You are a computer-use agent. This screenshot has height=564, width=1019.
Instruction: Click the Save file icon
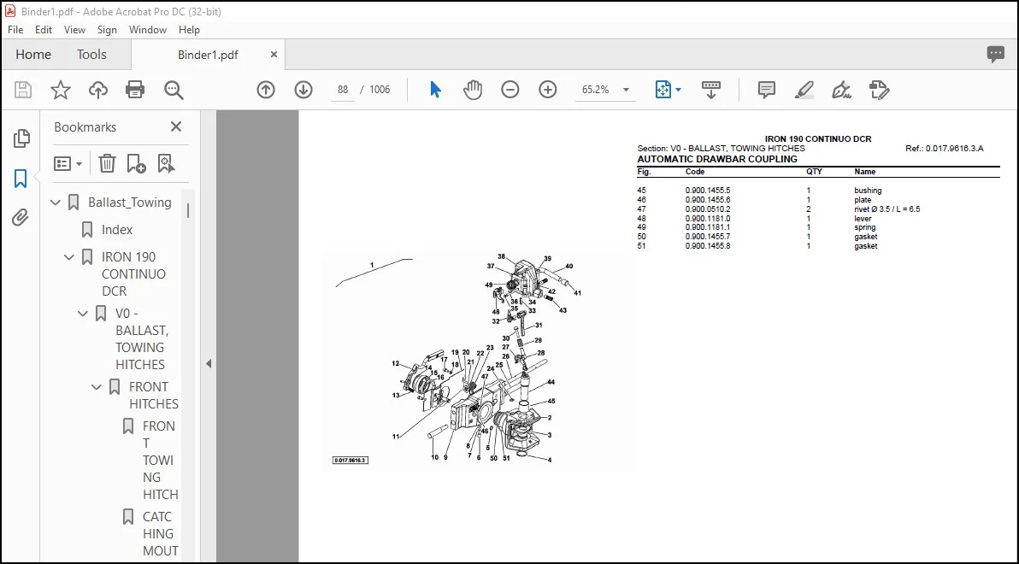click(x=23, y=90)
